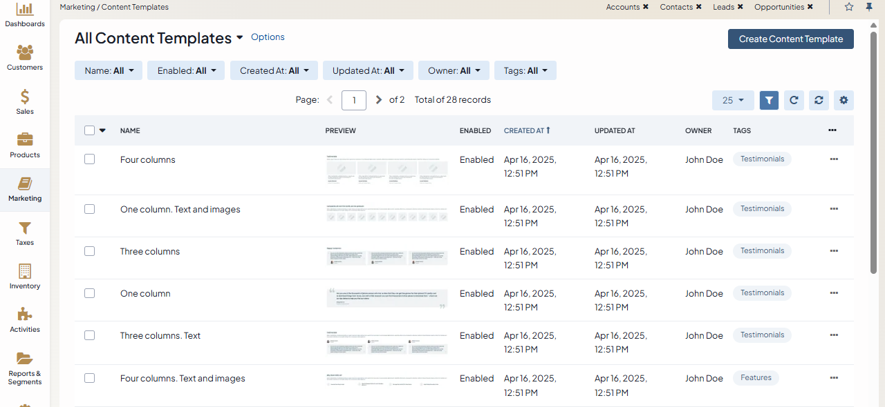Viewport: 885px width, 407px height.
Task: Expand the Enabled: All filter dropdown
Action: coord(186,70)
